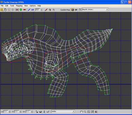Click the blue diagonal line tool icon
Viewport: 132px width, 115px height.
point(29,10)
